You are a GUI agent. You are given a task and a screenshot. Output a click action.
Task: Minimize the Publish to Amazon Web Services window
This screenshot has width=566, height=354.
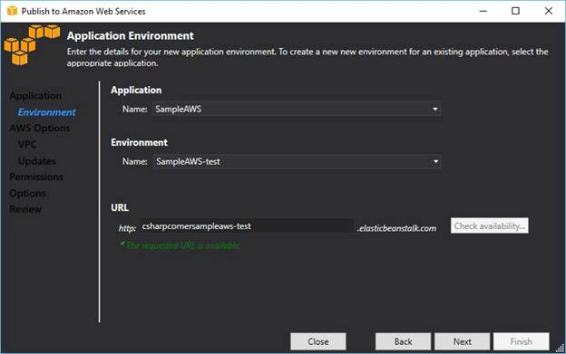pos(483,11)
